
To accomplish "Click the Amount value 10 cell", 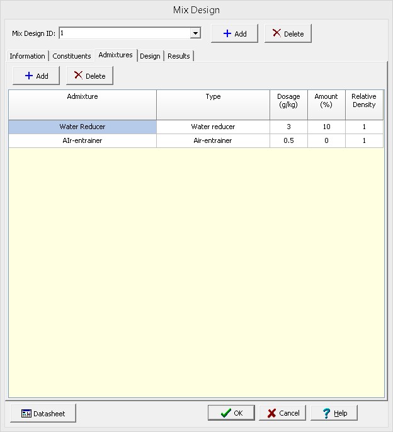I will pyautogui.click(x=326, y=127).
